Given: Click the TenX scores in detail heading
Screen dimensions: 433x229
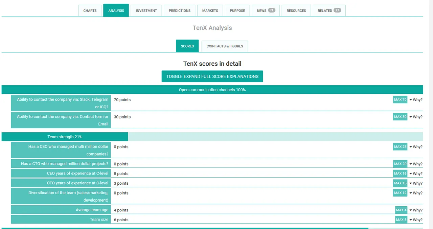Looking at the screenshot, I should point(212,64).
